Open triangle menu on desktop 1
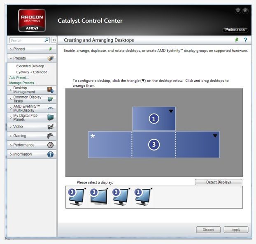The image size is (256, 244). [x=171, y=112]
